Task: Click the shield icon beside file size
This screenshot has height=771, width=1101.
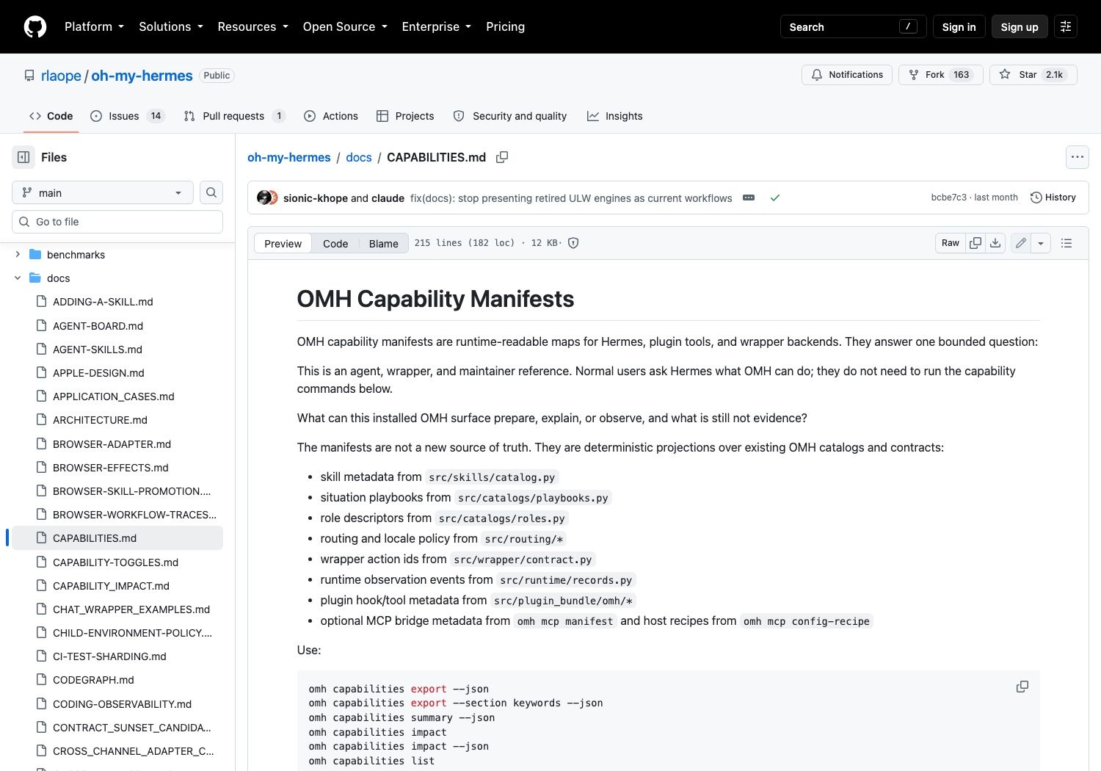Action: point(573,243)
